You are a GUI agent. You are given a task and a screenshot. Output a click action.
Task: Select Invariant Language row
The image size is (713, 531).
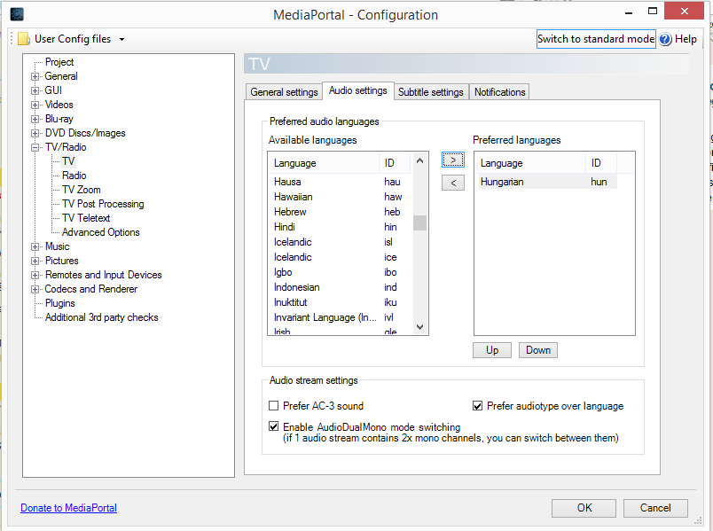click(340, 316)
